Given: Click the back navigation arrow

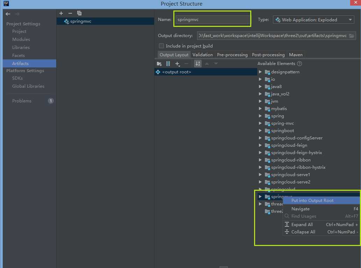Looking at the screenshot, I should tap(8, 14).
